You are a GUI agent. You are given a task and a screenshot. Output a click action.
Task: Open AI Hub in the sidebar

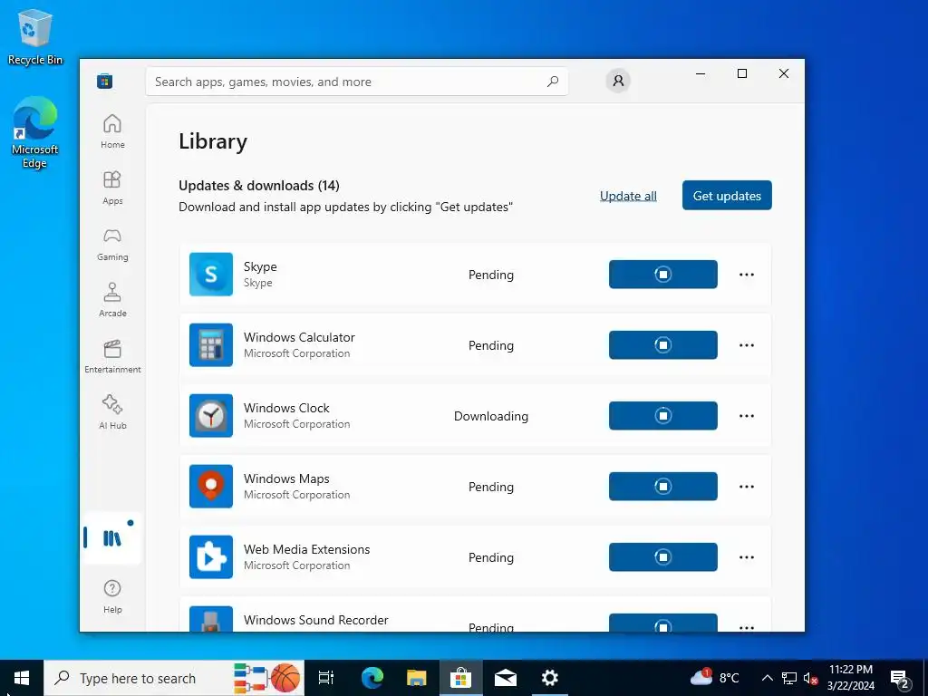point(112,412)
